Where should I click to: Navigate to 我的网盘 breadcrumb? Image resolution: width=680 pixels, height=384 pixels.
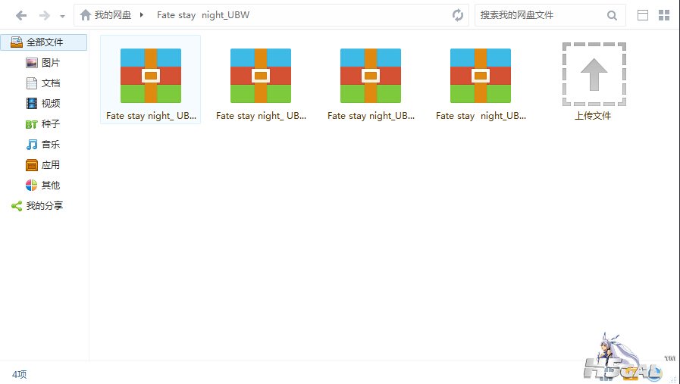pyautogui.click(x=113, y=15)
